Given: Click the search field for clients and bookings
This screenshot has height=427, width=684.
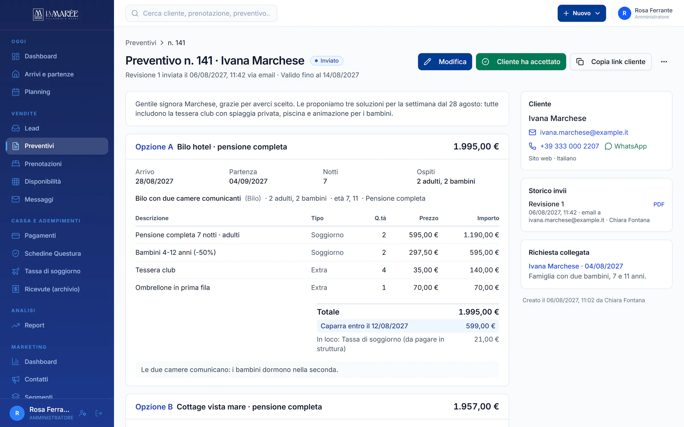Looking at the screenshot, I should [x=201, y=13].
